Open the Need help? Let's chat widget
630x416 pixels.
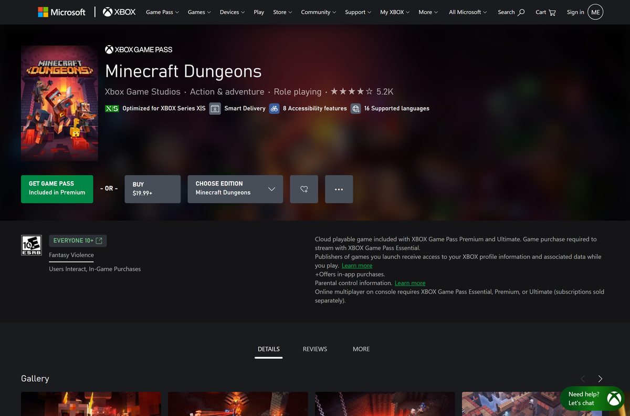[592, 399]
